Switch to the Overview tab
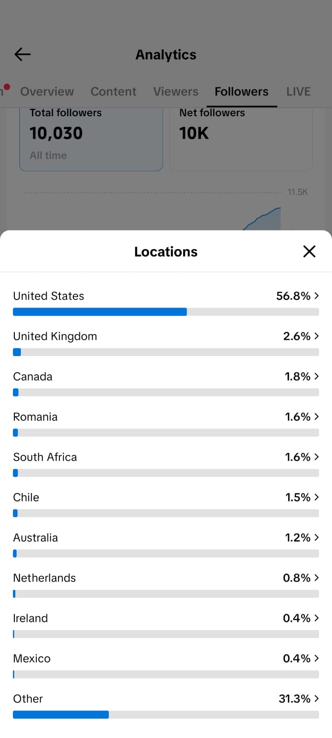 pos(47,91)
